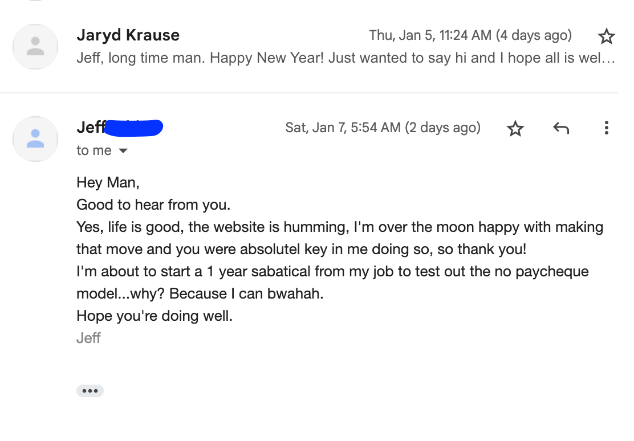Image resolution: width=634 pixels, height=441 pixels.
Task: Reply to Jeff's email
Action: point(561,128)
